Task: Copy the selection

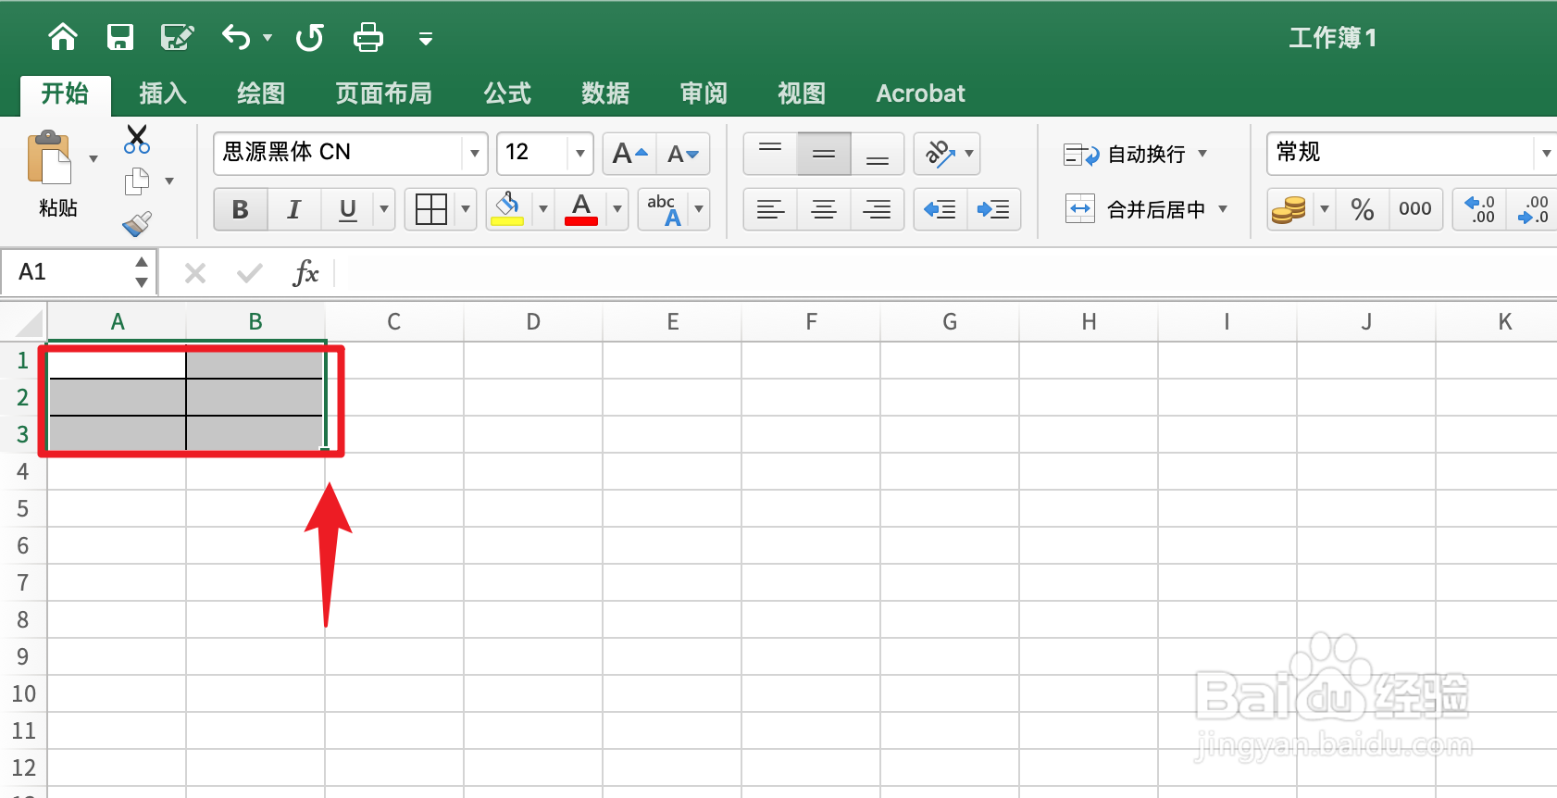Action: pos(137,181)
